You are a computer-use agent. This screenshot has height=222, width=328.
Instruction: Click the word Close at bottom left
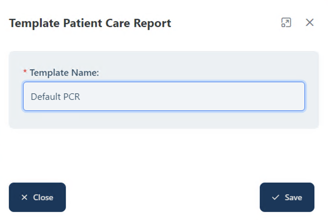pos(43,197)
